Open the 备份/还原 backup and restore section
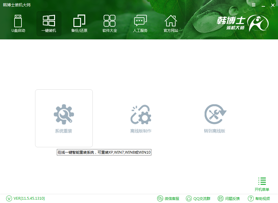The width and height of the screenshot is (278, 203). tap(79, 24)
